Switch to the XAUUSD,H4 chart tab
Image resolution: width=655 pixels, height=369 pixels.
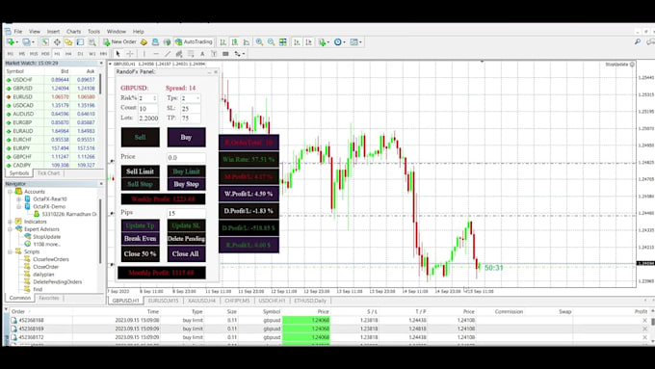(201, 301)
